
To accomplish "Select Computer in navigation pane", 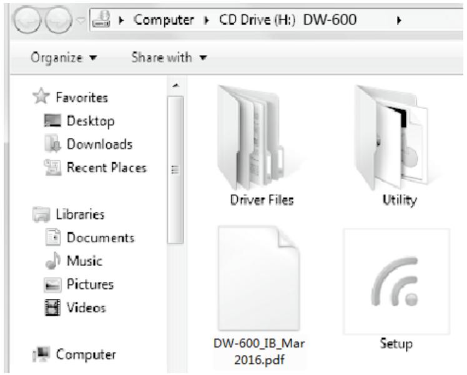I will click(86, 355).
